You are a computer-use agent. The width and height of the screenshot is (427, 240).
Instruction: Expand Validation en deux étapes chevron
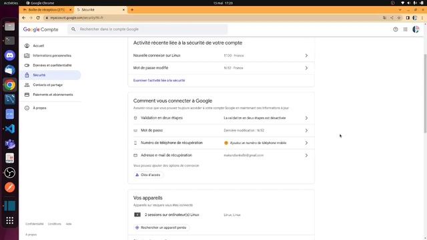click(306, 118)
